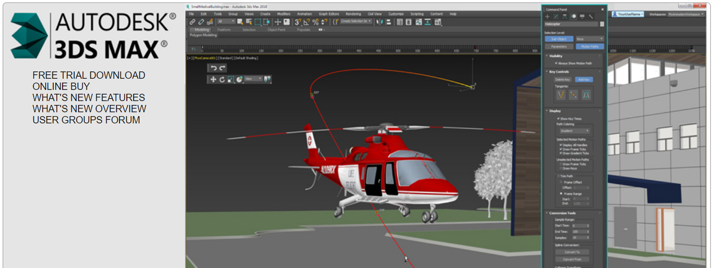
Task: Open the Utilities wrench tab in Command Panel
Action: 591,17
